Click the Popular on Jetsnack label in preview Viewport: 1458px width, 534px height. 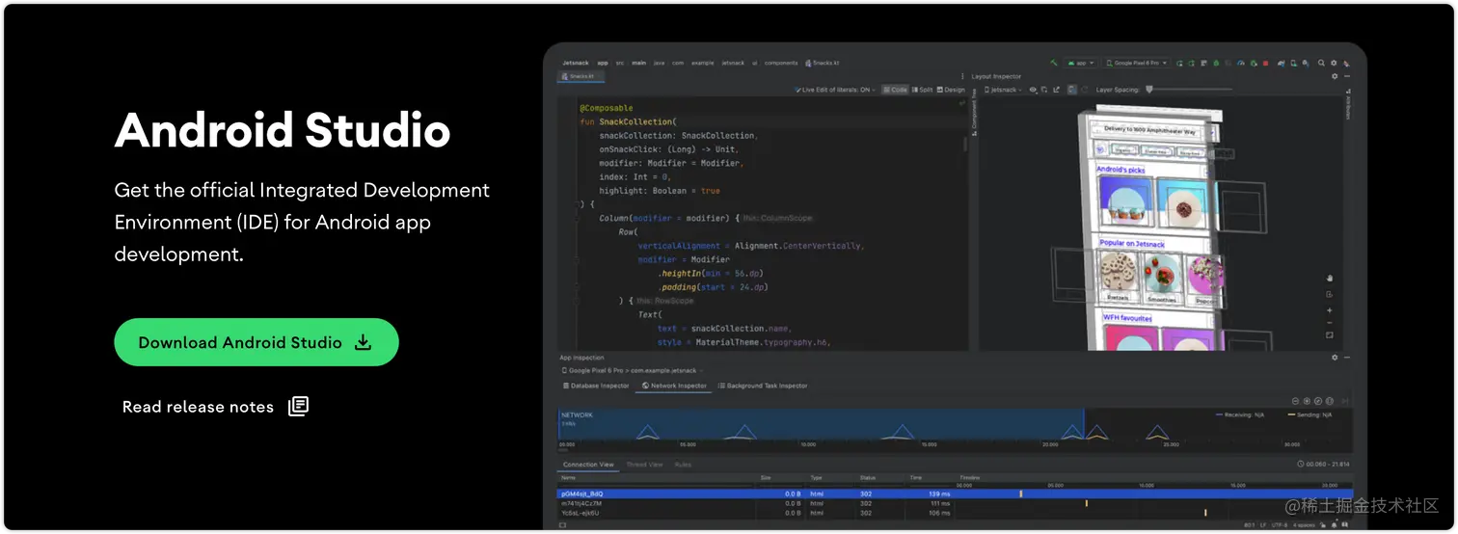1132,243
